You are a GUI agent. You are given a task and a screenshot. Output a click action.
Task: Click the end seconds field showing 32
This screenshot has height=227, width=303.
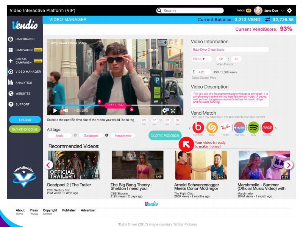tap(177, 120)
